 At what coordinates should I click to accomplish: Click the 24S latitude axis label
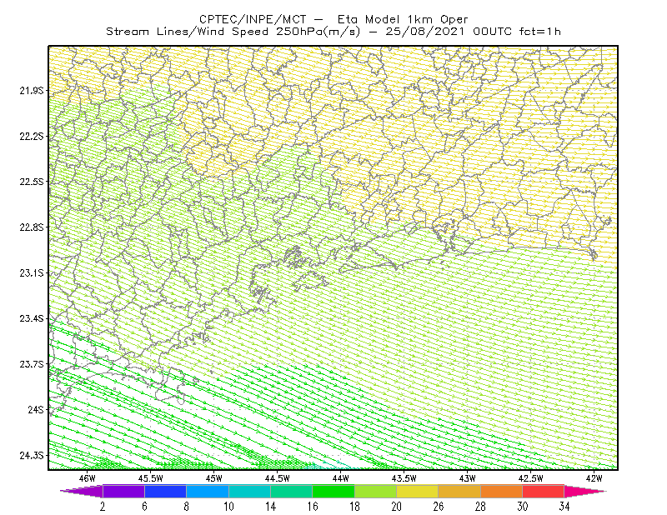point(35,409)
